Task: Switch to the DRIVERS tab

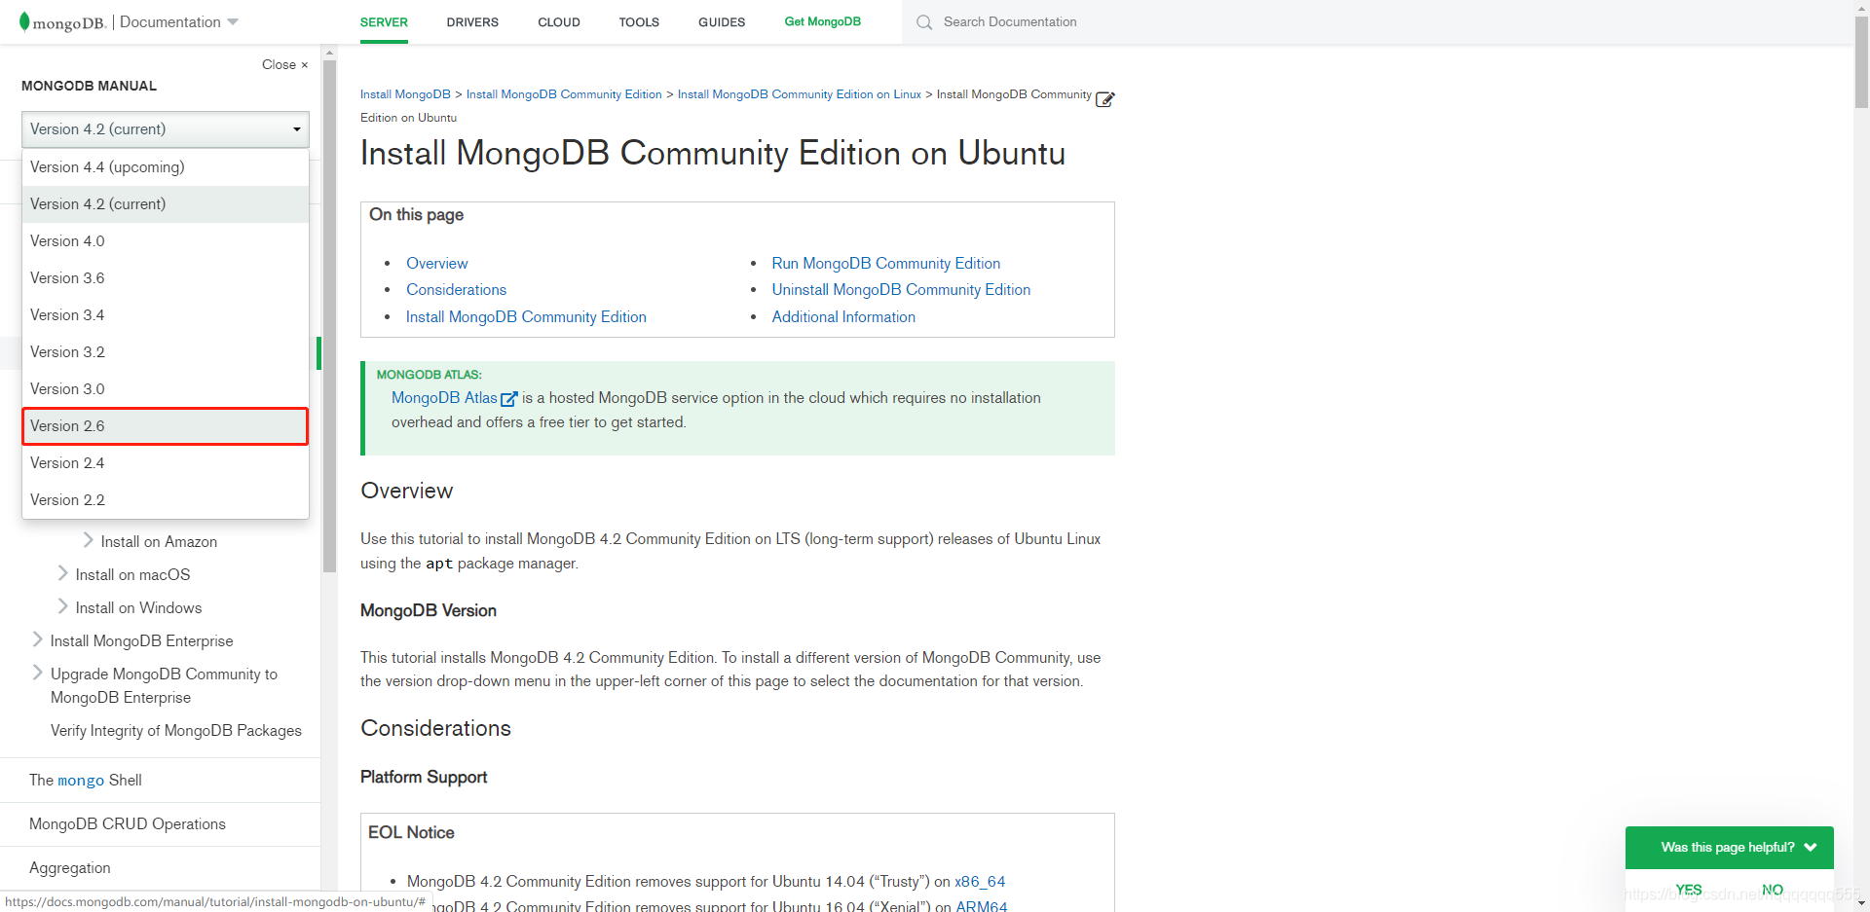Action: point(472,22)
